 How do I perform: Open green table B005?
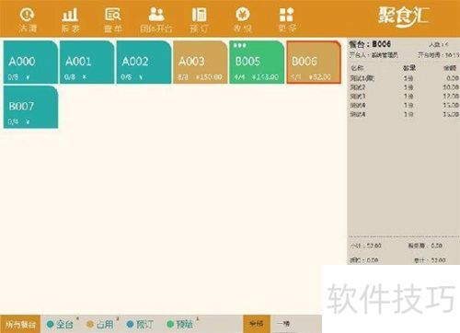click(x=257, y=63)
